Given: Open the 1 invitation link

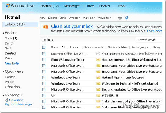Looking at the screenshot, I should pos(16,100).
